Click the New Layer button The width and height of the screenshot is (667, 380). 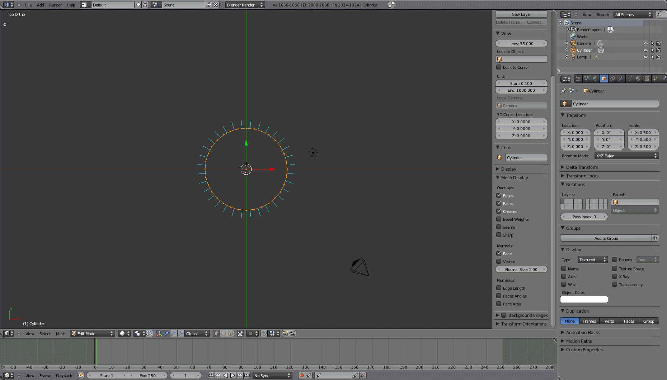pos(521,14)
